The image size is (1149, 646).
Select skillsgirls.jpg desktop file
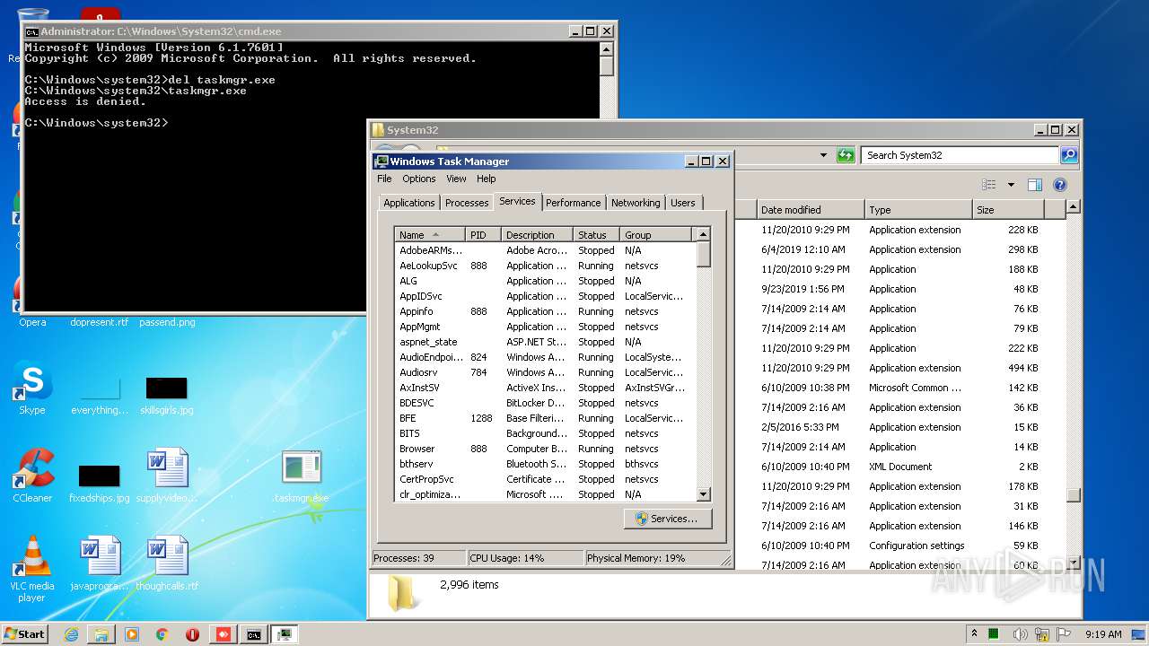166,395
